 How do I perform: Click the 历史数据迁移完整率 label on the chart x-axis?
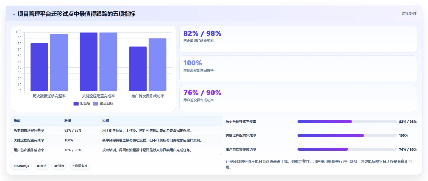click(49, 96)
